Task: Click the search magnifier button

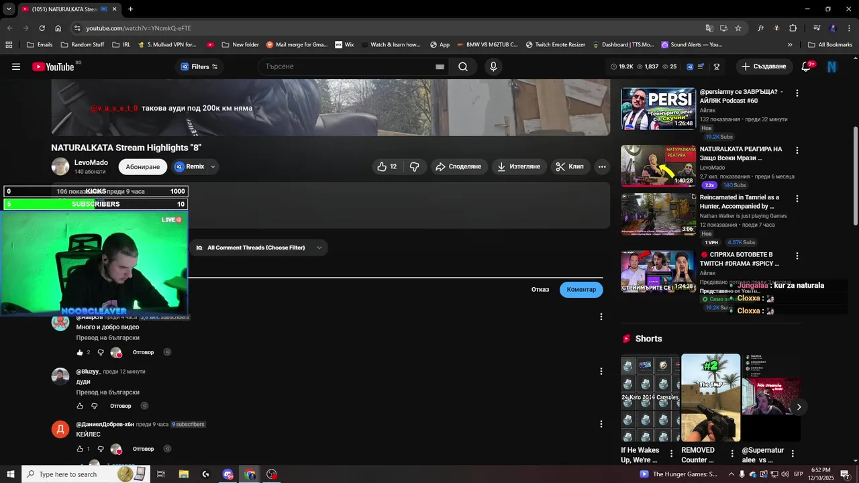Action: 463,66
